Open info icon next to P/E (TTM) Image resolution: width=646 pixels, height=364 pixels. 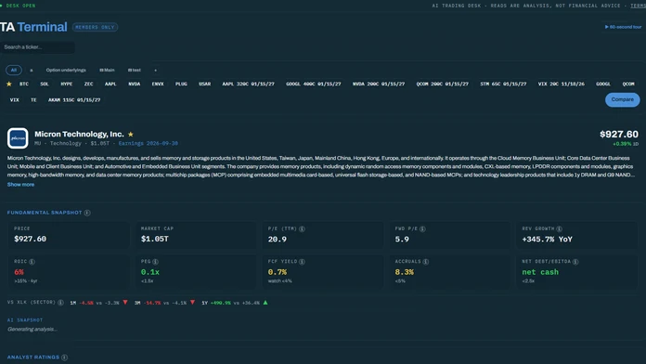tap(302, 228)
